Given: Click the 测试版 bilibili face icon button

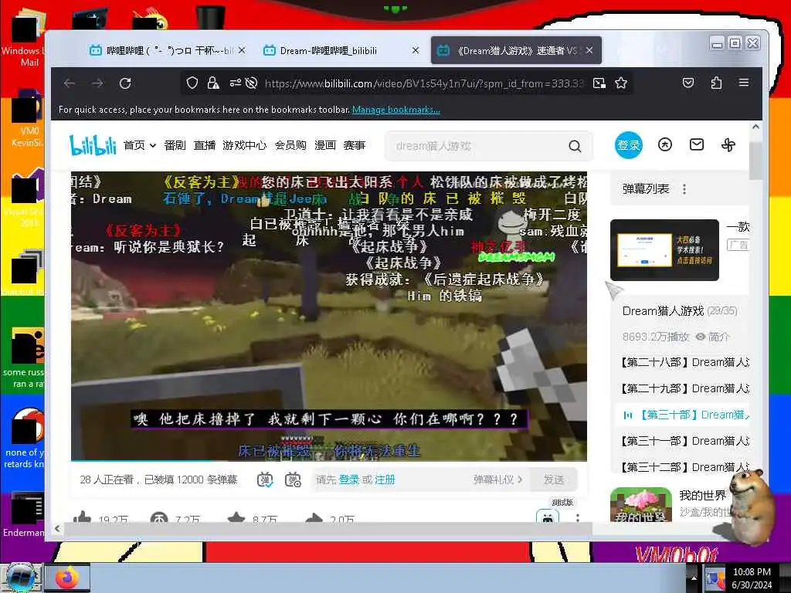Looking at the screenshot, I should (548, 517).
